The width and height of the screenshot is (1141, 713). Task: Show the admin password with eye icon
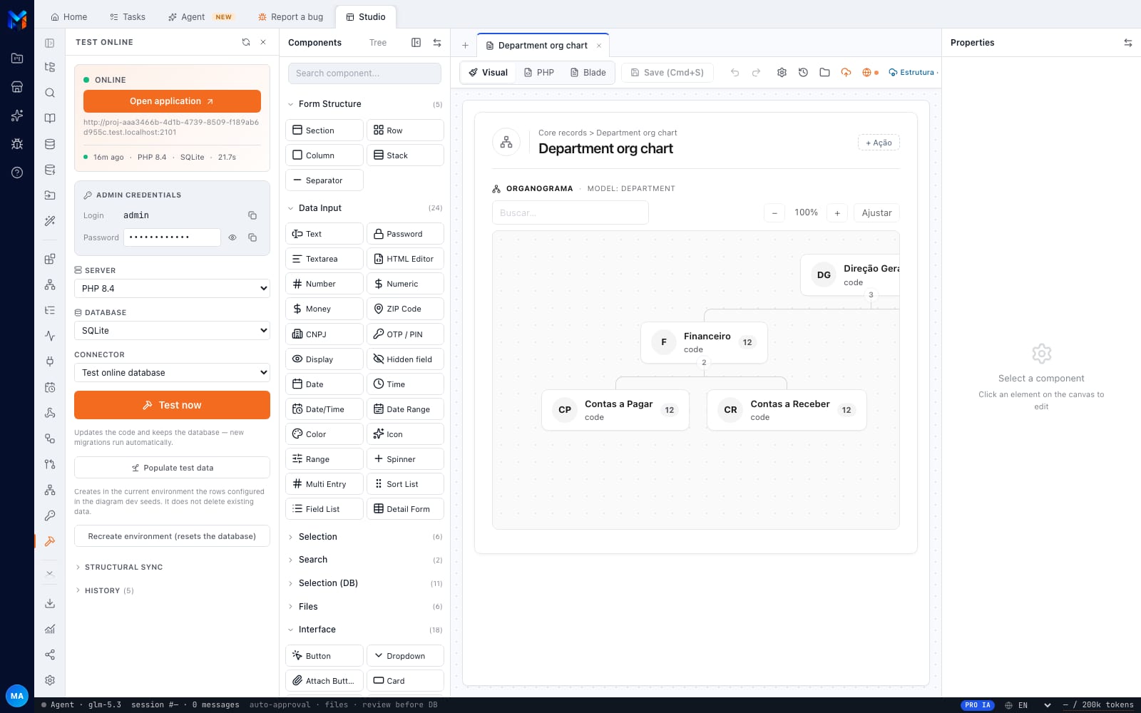coord(232,237)
